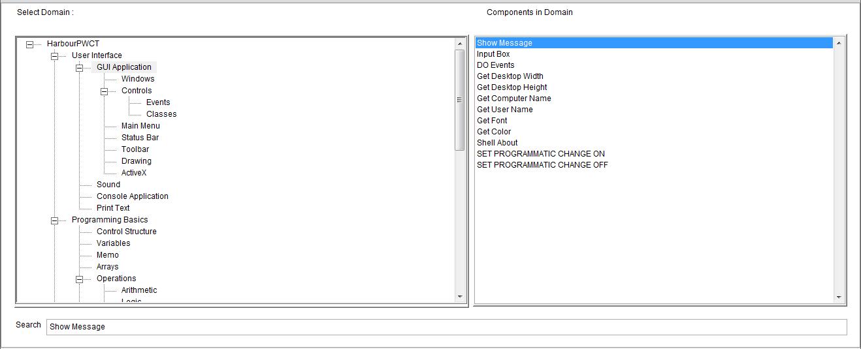
Task: Select GUI Application domain
Action: tap(124, 67)
